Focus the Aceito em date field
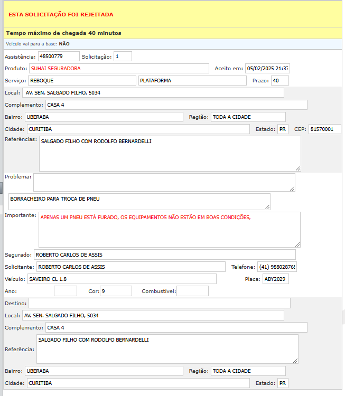The image size is (345, 396). tap(267, 69)
